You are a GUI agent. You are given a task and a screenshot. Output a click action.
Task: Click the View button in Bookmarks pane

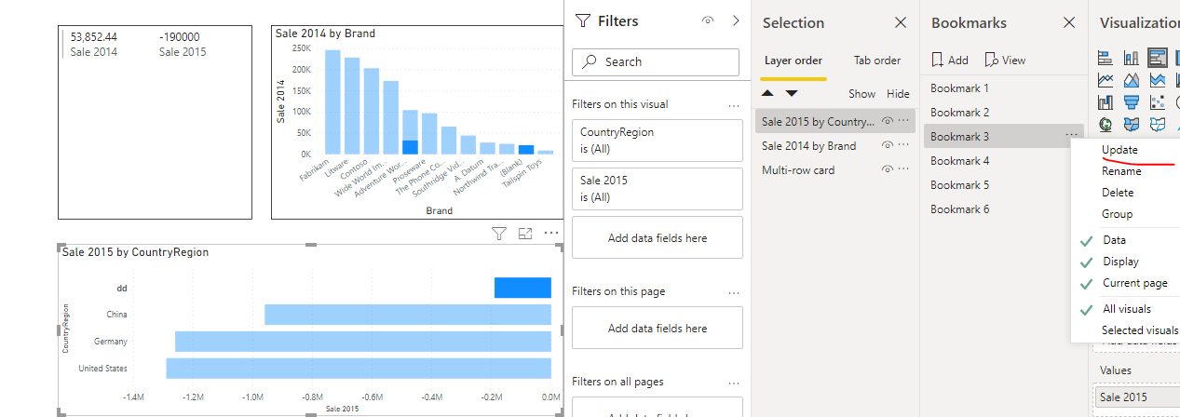point(1005,60)
